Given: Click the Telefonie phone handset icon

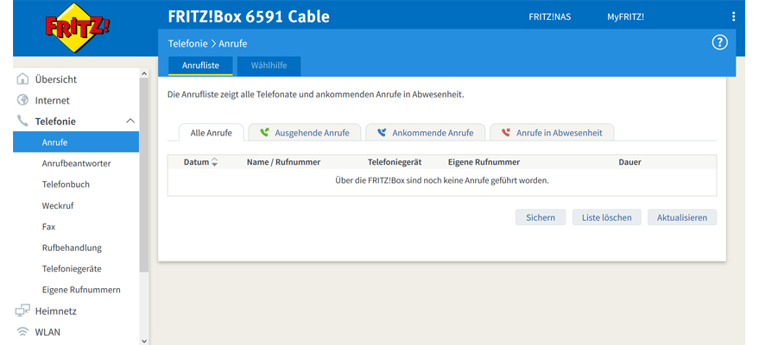Looking at the screenshot, I should 23,122.
